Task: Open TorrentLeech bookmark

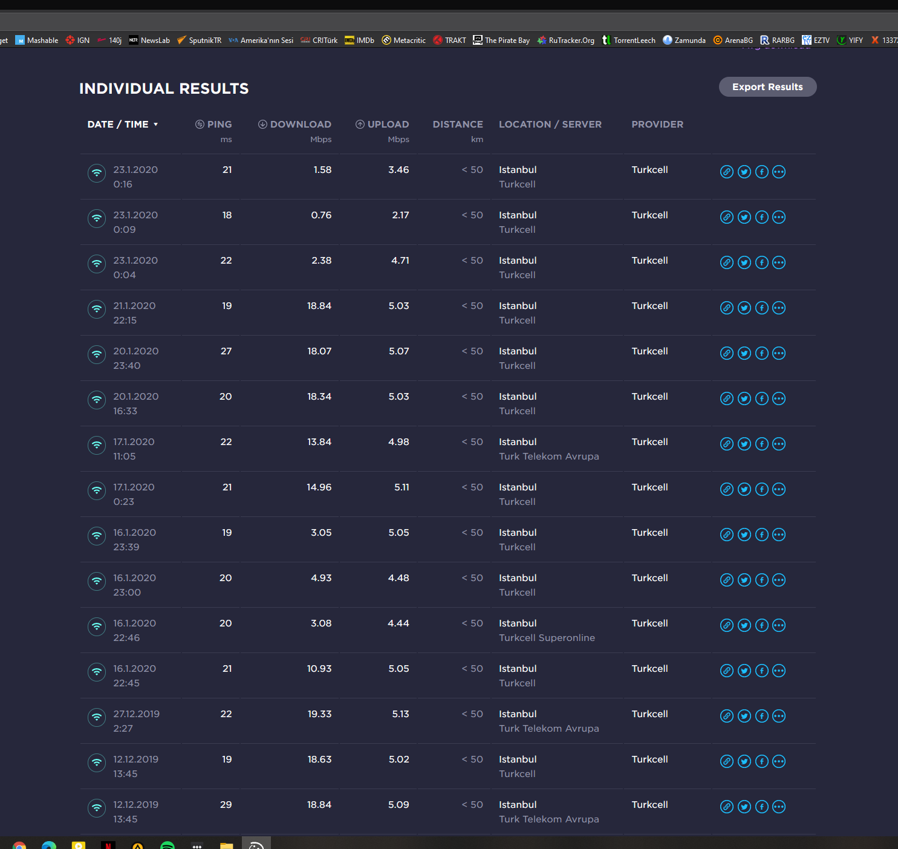Action: (x=629, y=40)
